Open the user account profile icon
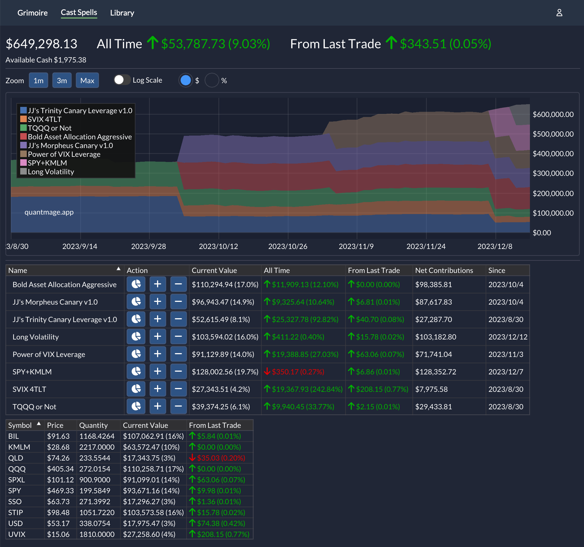Viewport: 584px width, 547px height. pyautogui.click(x=559, y=13)
